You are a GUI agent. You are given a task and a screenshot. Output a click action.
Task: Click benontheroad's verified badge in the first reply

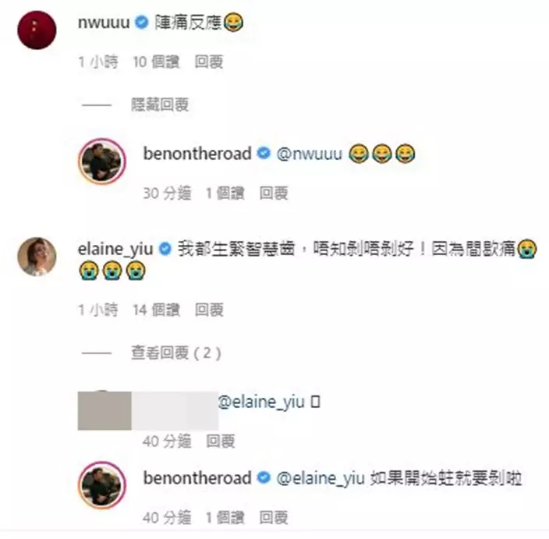tap(264, 154)
